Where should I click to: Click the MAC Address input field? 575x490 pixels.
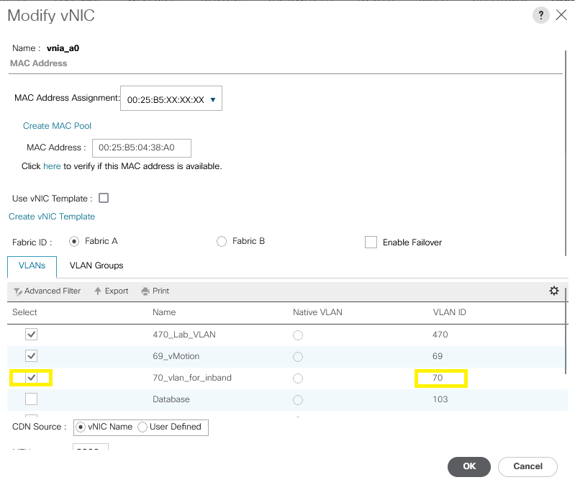point(142,148)
